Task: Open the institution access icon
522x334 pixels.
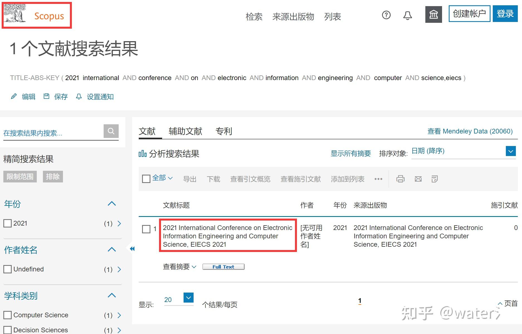Action: (433, 14)
